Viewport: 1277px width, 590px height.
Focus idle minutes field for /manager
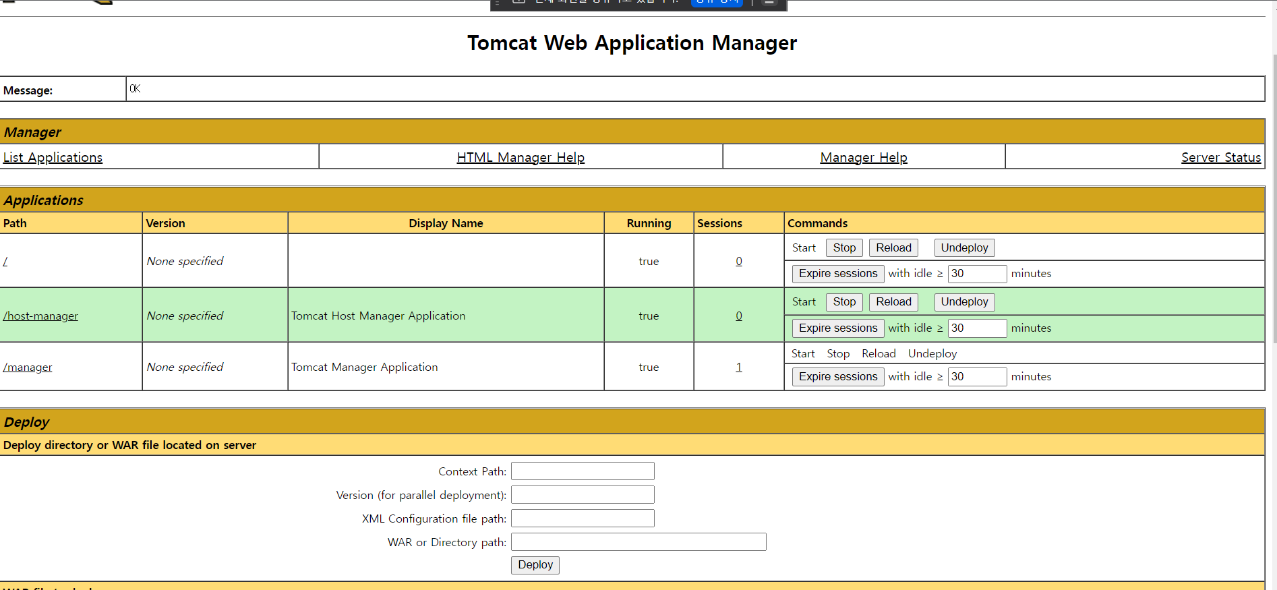point(977,376)
